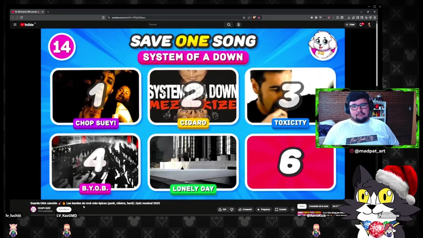Click the TOXICITY blue label

[x=290, y=123]
